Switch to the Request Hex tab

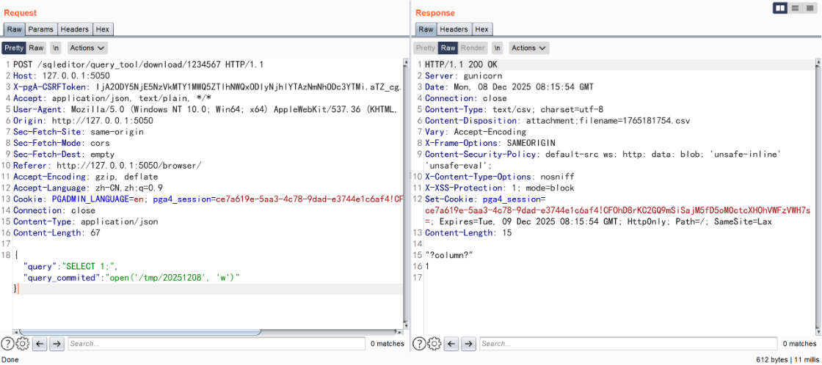point(102,29)
